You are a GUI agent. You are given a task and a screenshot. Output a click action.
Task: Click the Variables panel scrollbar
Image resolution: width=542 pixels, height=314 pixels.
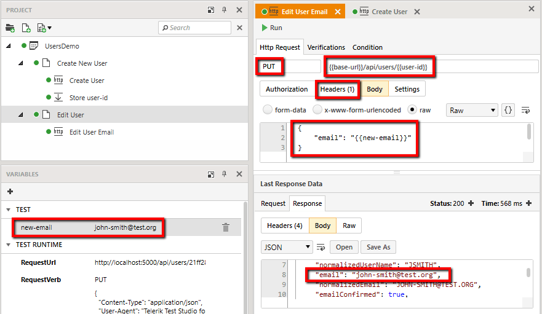(245, 257)
